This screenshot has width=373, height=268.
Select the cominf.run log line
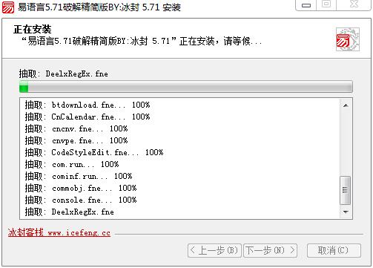(79, 176)
